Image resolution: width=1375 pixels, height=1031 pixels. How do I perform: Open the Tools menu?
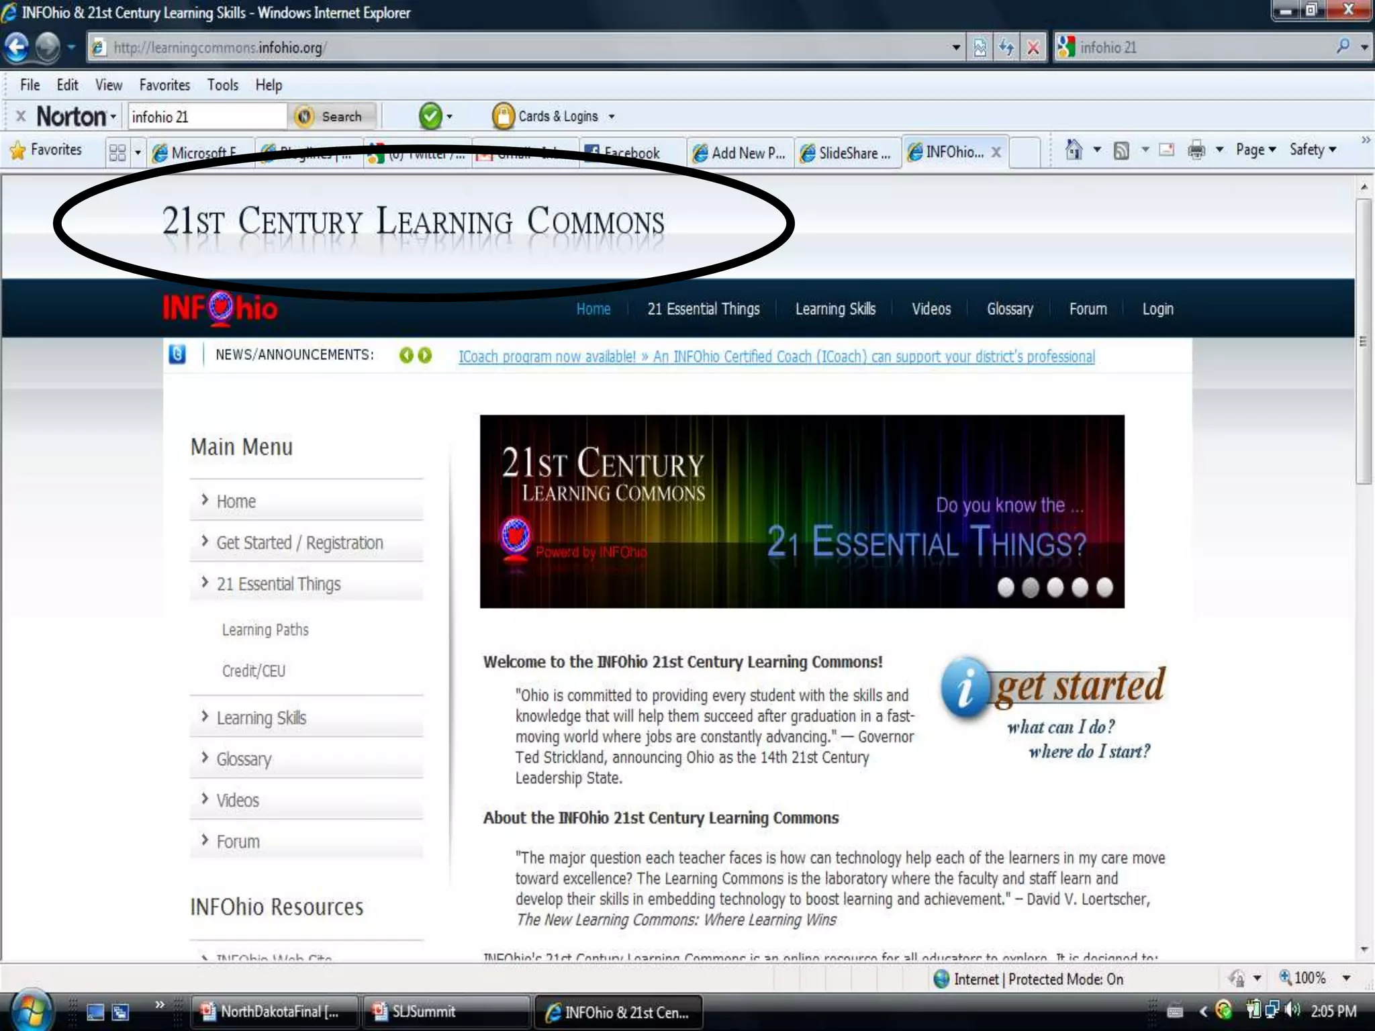point(222,85)
